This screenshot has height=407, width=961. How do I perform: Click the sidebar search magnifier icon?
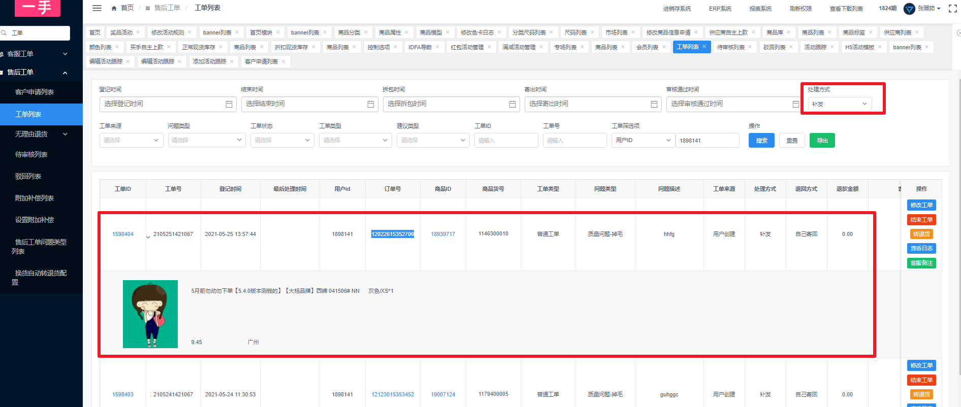[x=4, y=33]
